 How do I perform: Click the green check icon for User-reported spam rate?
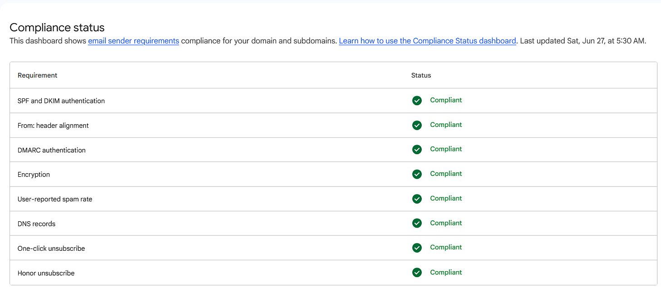[x=417, y=199]
